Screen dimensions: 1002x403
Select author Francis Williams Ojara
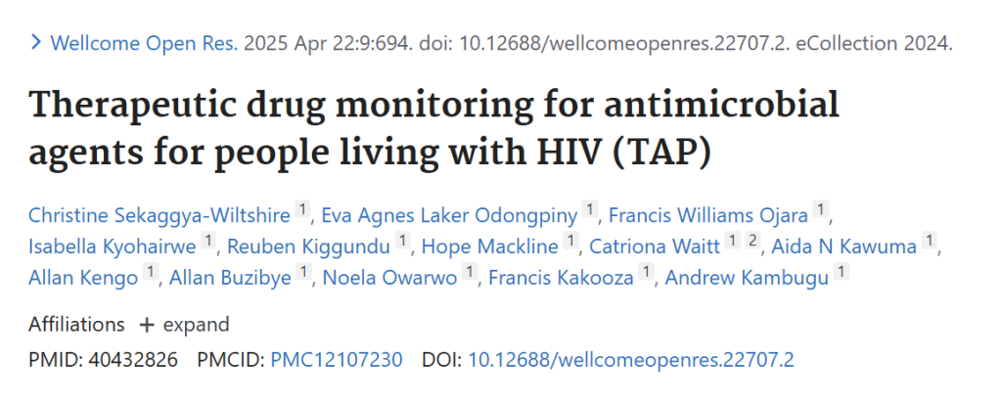(x=708, y=216)
